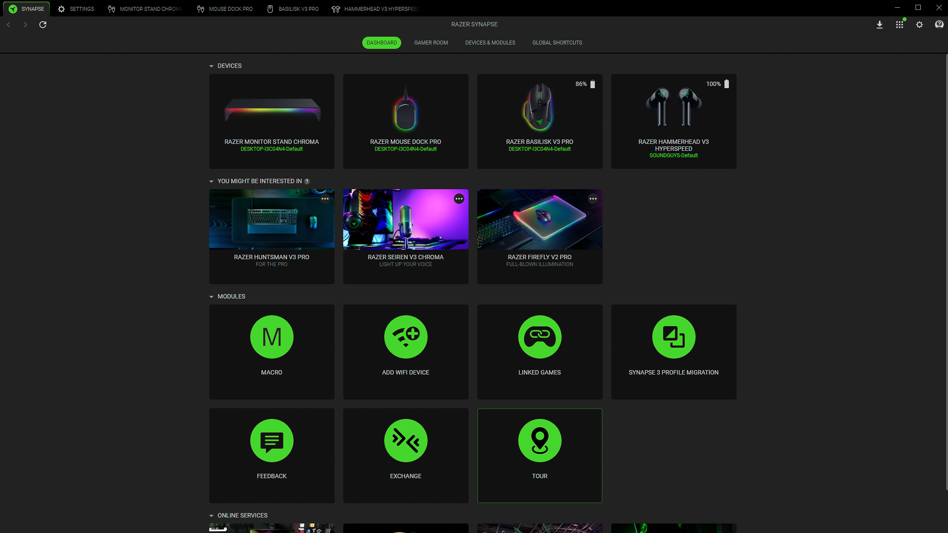
Task: Click the 86% battery text
Action: (581, 84)
